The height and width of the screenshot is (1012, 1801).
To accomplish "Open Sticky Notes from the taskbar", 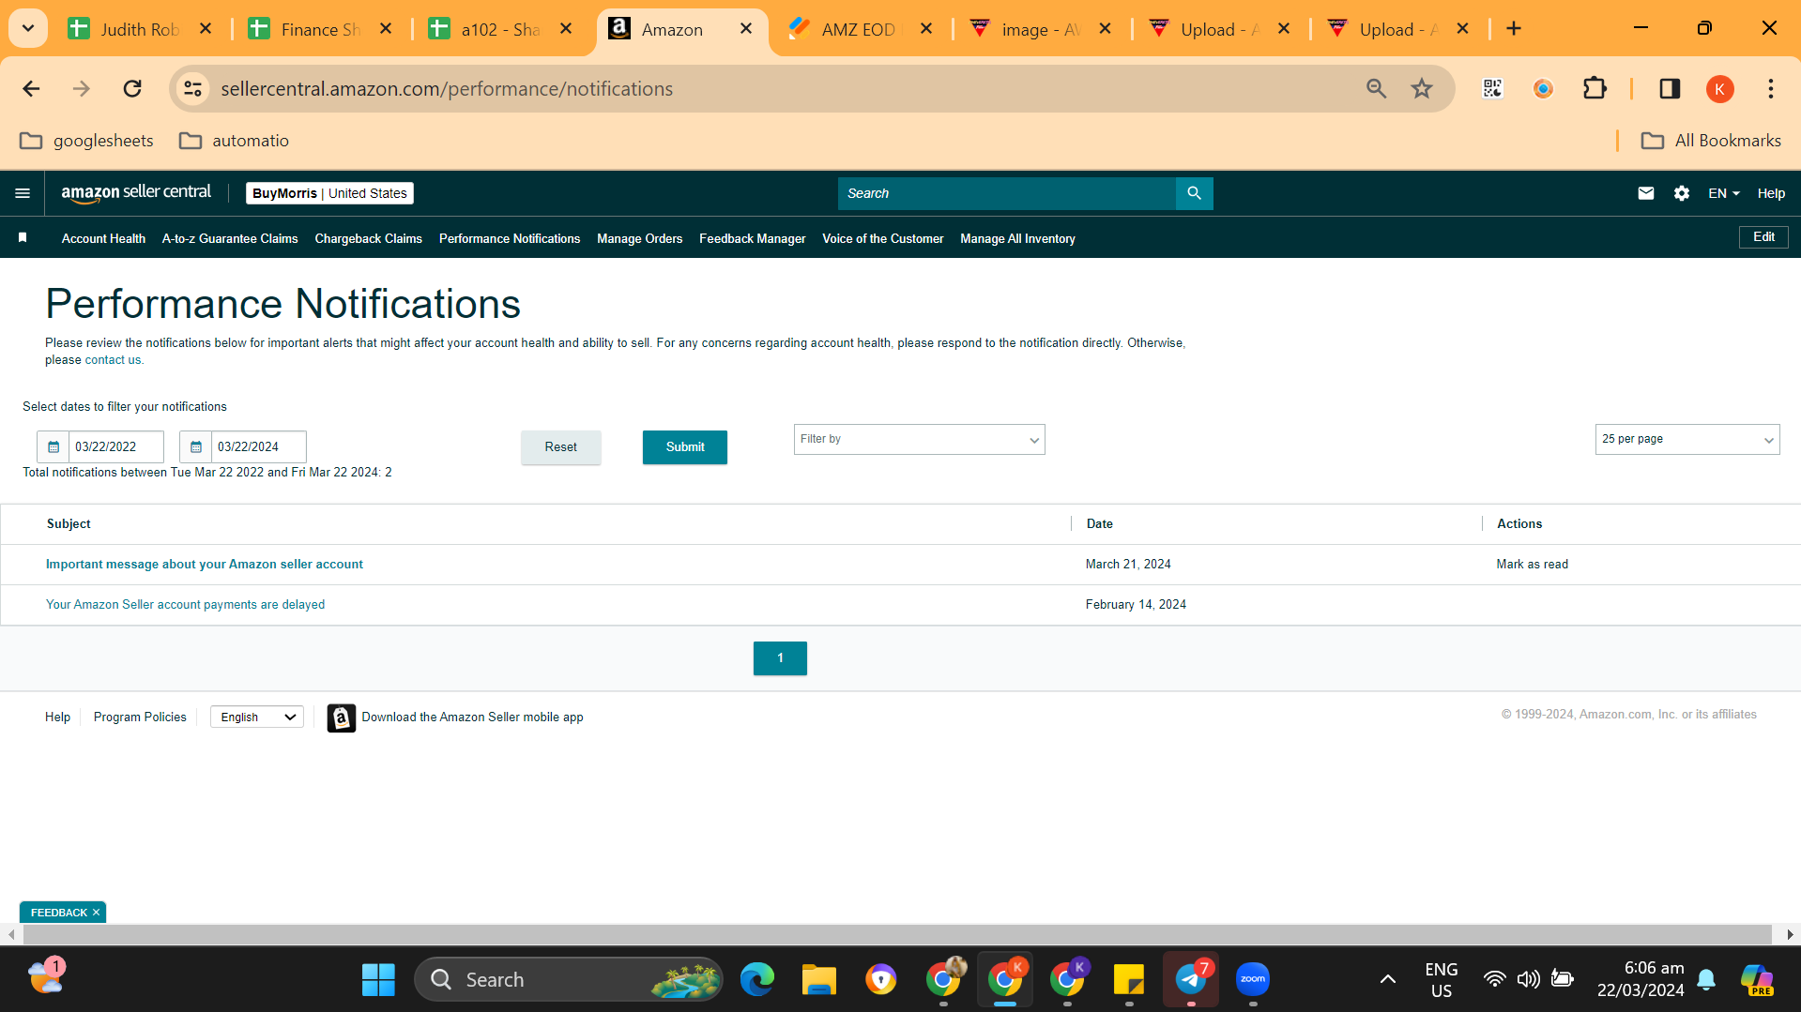I will pyautogui.click(x=1128, y=980).
